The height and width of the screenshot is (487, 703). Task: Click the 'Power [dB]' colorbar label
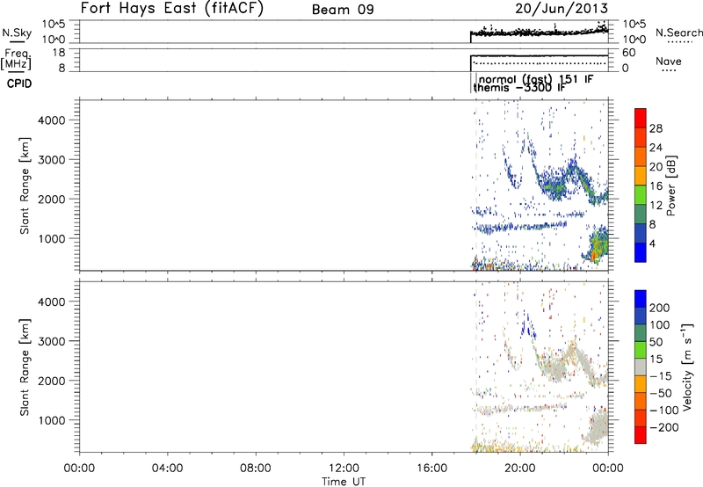670,185
